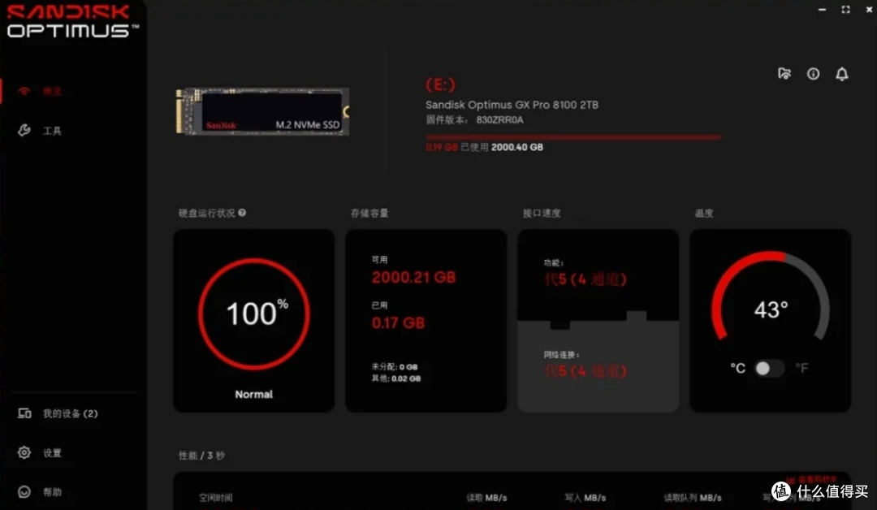This screenshot has width=877, height=510.
Task: Click the Normal status label
Action: point(254,394)
